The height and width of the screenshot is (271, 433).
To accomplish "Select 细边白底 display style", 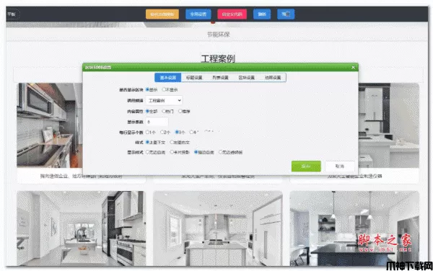I will 196,152.
